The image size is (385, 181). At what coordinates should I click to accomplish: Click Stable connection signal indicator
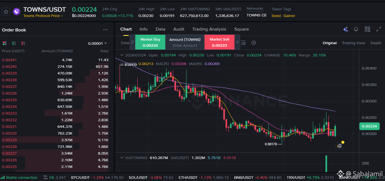pyautogui.click(x=19, y=177)
